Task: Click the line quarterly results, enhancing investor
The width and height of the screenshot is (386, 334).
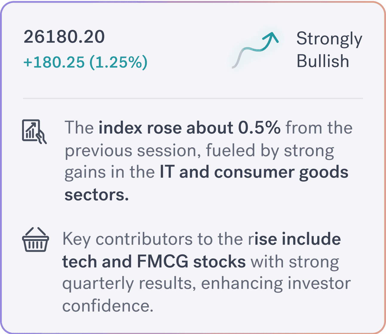Action: [206, 284]
